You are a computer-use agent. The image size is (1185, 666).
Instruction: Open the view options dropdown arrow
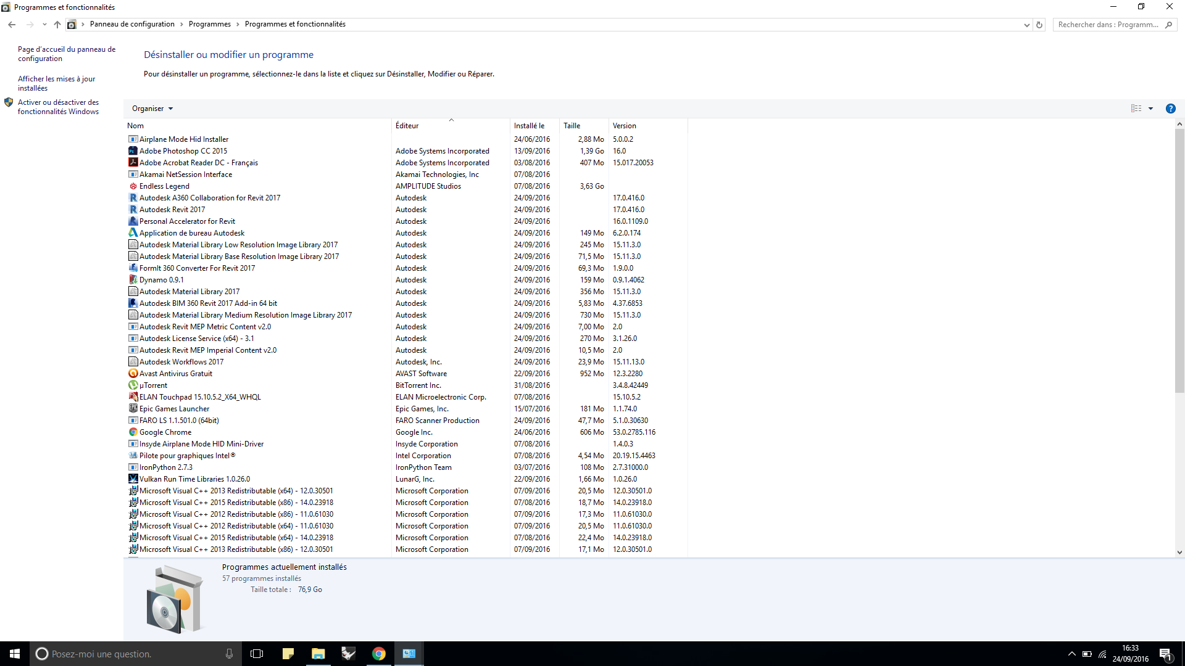(1150, 109)
